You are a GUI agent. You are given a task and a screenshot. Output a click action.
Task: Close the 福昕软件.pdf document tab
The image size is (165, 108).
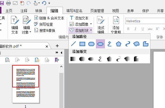[x=47, y=46]
